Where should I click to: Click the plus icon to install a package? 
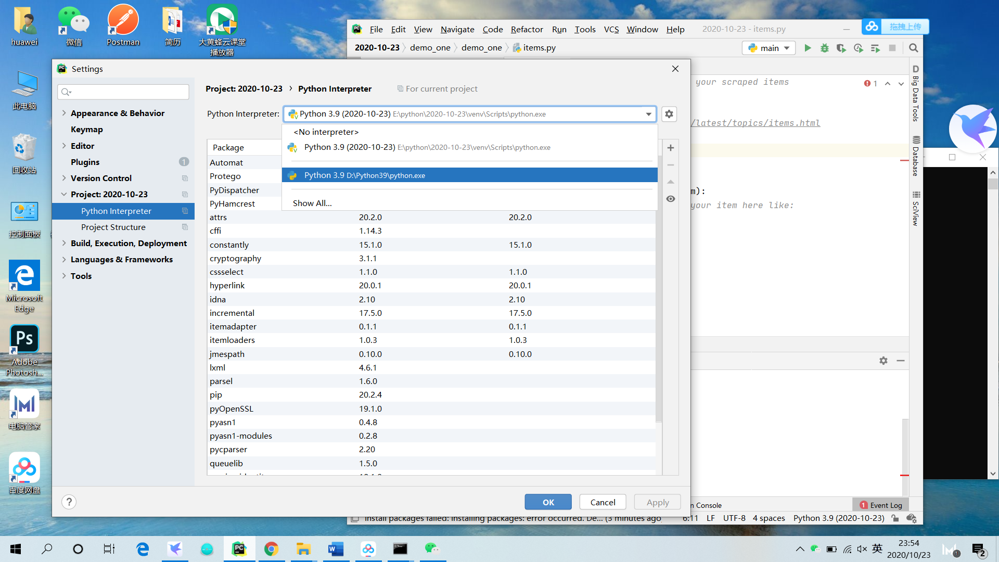(671, 148)
